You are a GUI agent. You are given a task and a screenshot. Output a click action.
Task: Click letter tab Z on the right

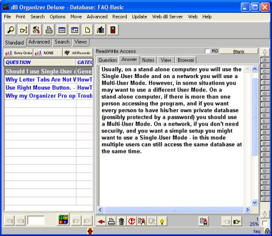point(265,199)
